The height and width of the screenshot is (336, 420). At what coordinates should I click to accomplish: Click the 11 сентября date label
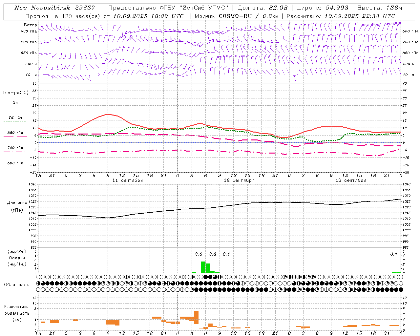tap(128, 180)
